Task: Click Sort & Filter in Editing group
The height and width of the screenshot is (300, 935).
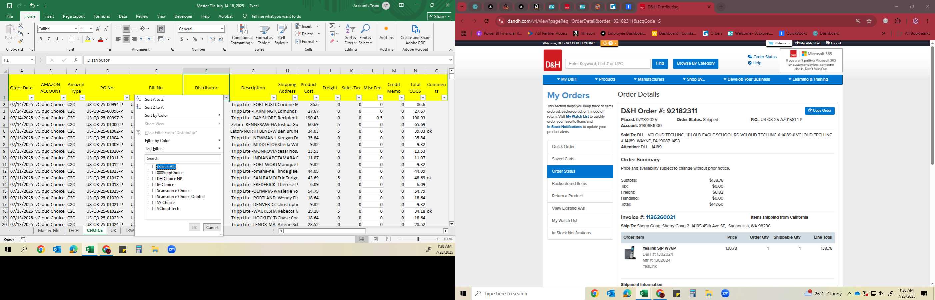Action: (351, 35)
